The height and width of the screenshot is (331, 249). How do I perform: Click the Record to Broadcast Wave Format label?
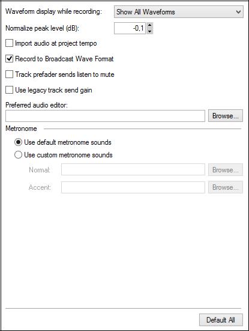click(64, 59)
